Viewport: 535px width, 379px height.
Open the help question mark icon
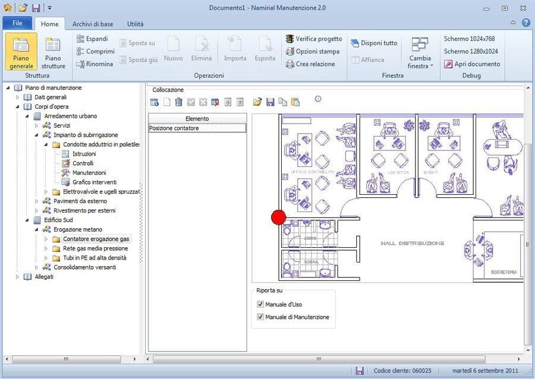coord(525,23)
